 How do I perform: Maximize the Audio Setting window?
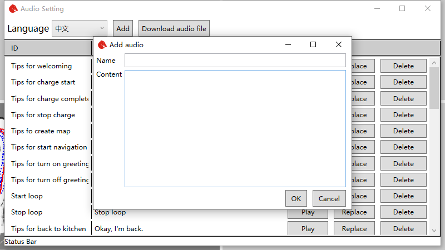pos(402,8)
